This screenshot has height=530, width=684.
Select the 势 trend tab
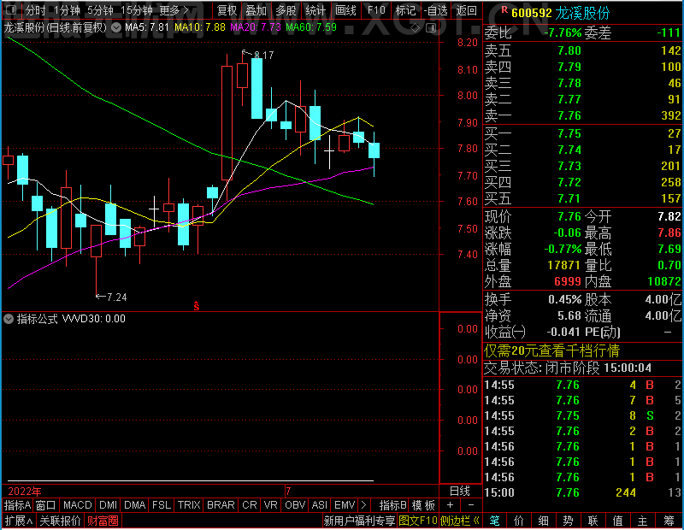pyautogui.click(x=569, y=521)
